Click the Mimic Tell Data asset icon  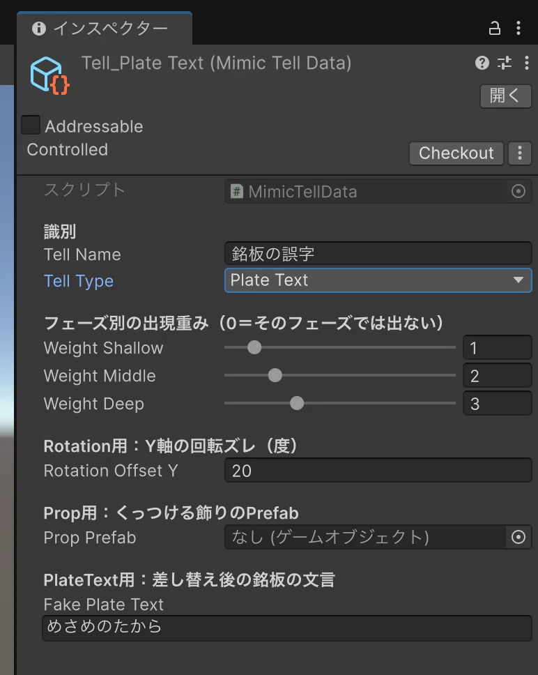pos(49,76)
